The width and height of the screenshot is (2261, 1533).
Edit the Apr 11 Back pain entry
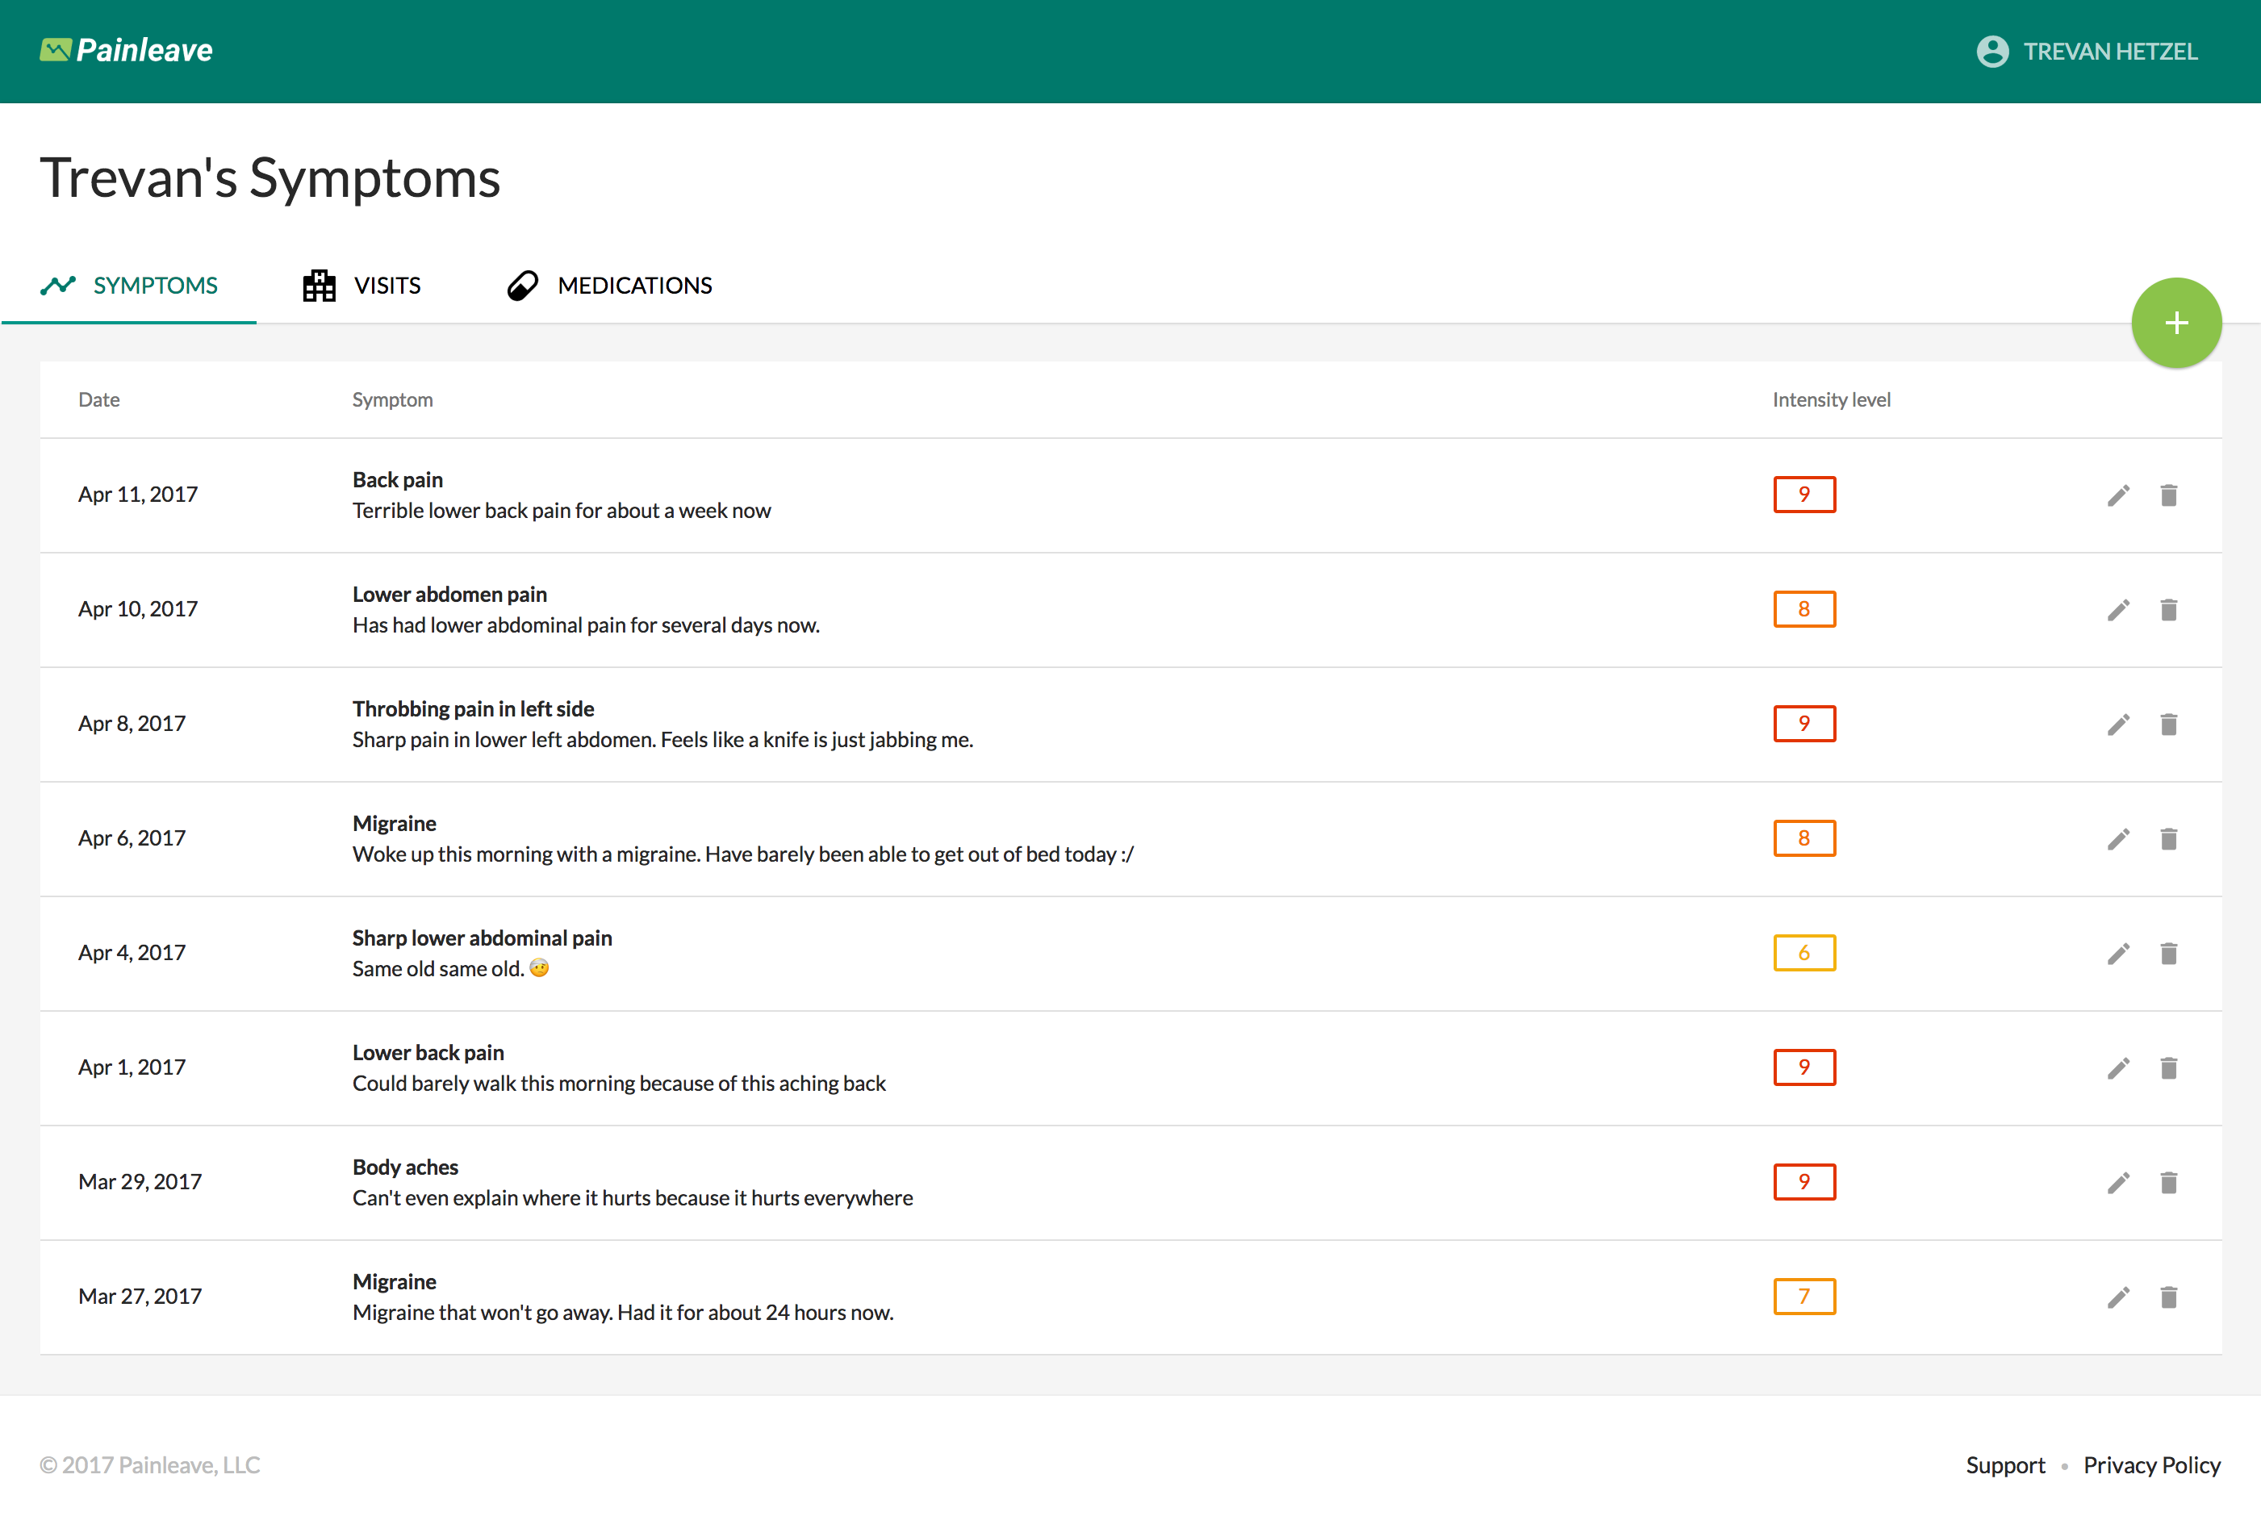coord(2118,496)
